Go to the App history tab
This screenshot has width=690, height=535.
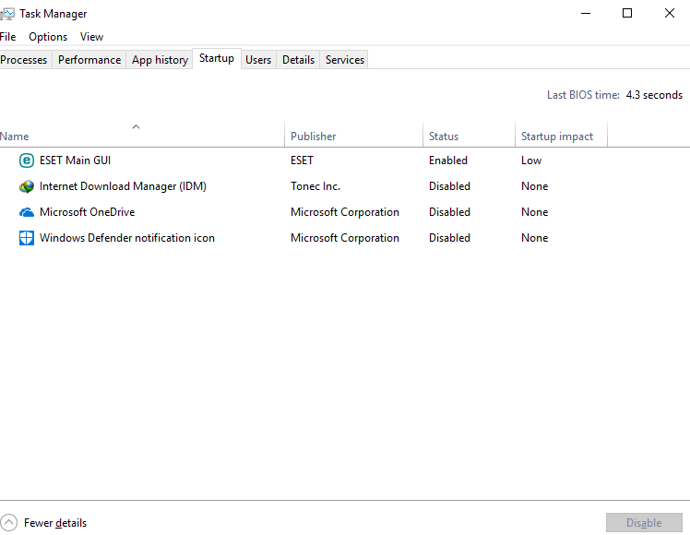160,60
